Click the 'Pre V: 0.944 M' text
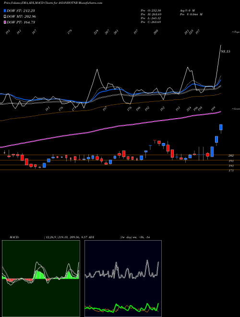 191,14
